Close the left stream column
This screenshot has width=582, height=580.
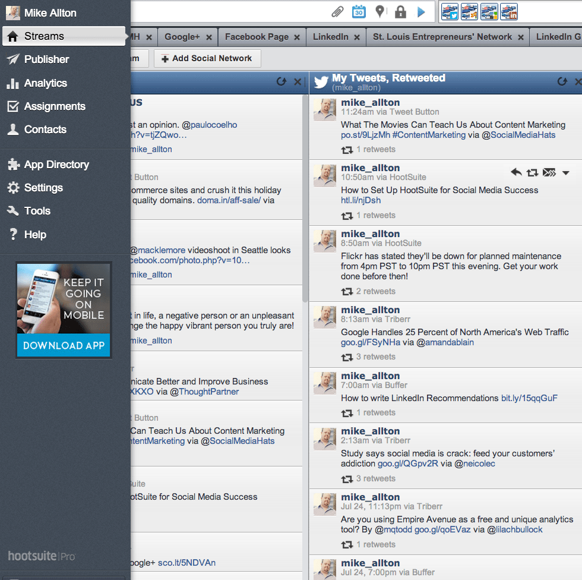pos(298,81)
